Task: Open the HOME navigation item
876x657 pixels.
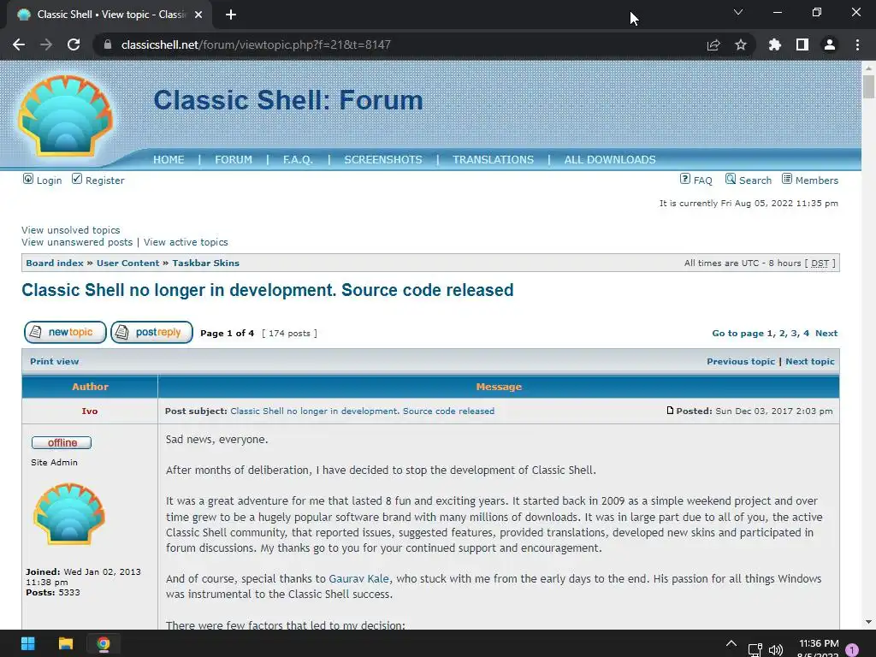Action: (169, 160)
